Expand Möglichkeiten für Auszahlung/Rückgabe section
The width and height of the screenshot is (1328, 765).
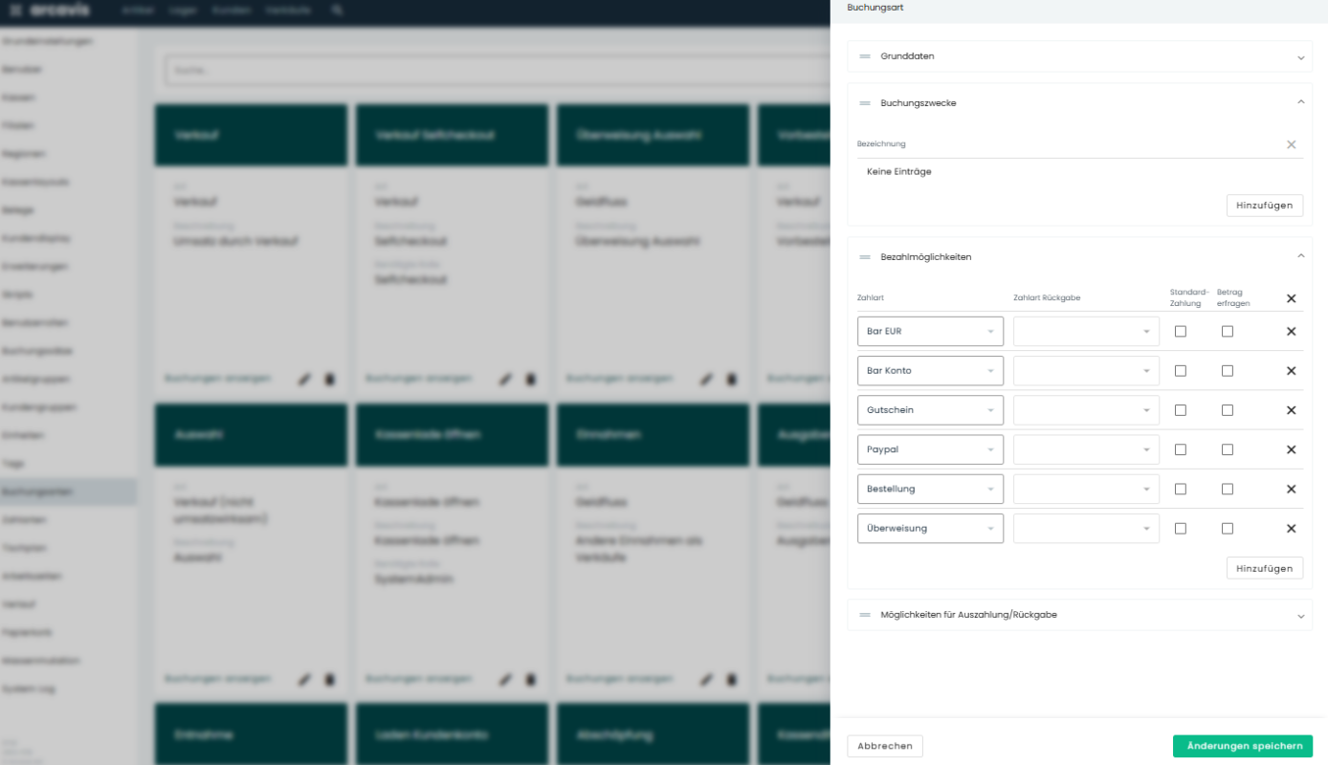pos(1300,616)
